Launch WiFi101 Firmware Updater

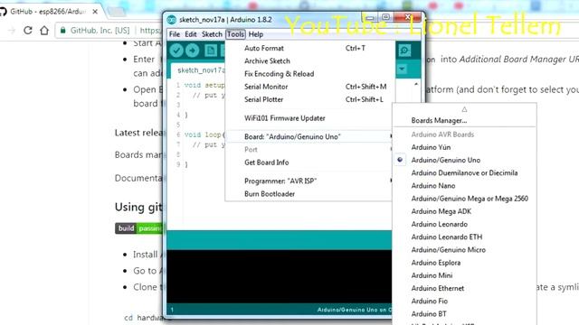308,118
